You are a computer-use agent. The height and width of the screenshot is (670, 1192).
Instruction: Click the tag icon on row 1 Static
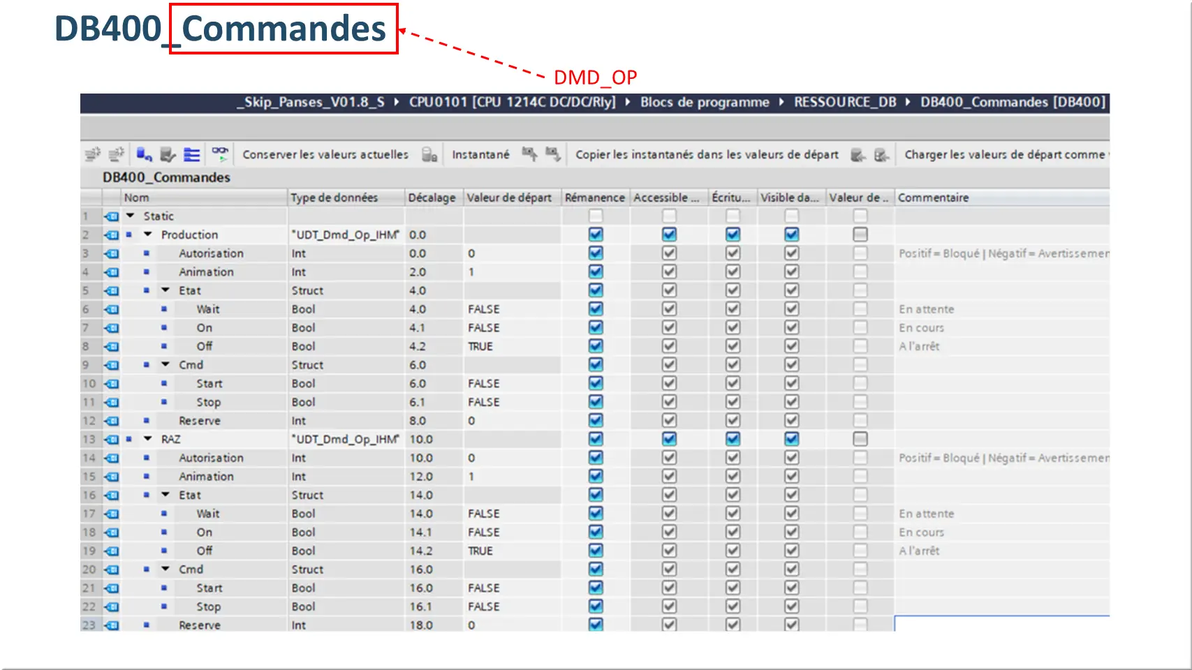tap(112, 216)
